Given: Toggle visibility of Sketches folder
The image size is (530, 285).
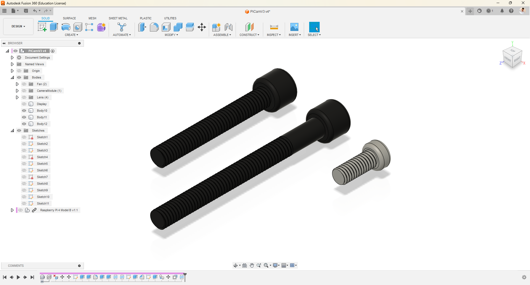Looking at the screenshot, I should [x=19, y=130].
